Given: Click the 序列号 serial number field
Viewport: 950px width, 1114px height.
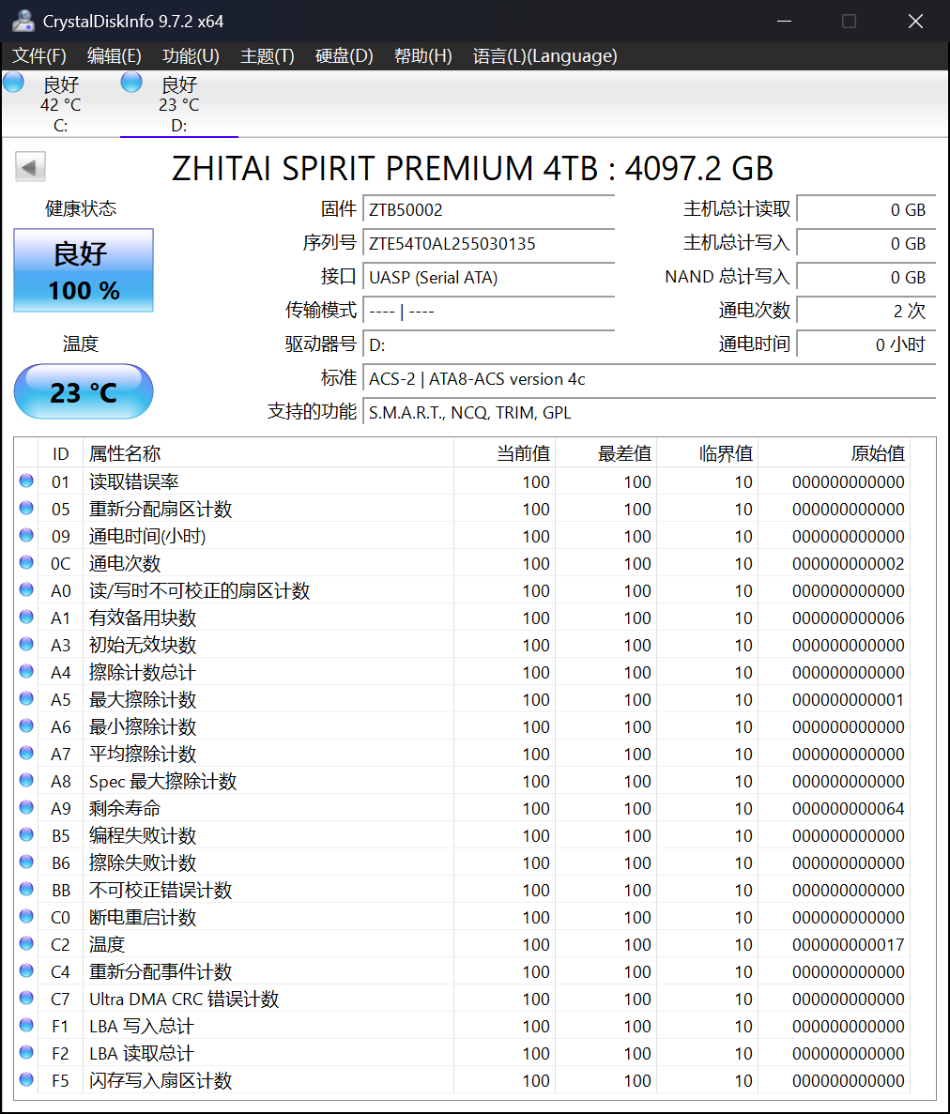Looking at the screenshot, I should click(488, 243).
